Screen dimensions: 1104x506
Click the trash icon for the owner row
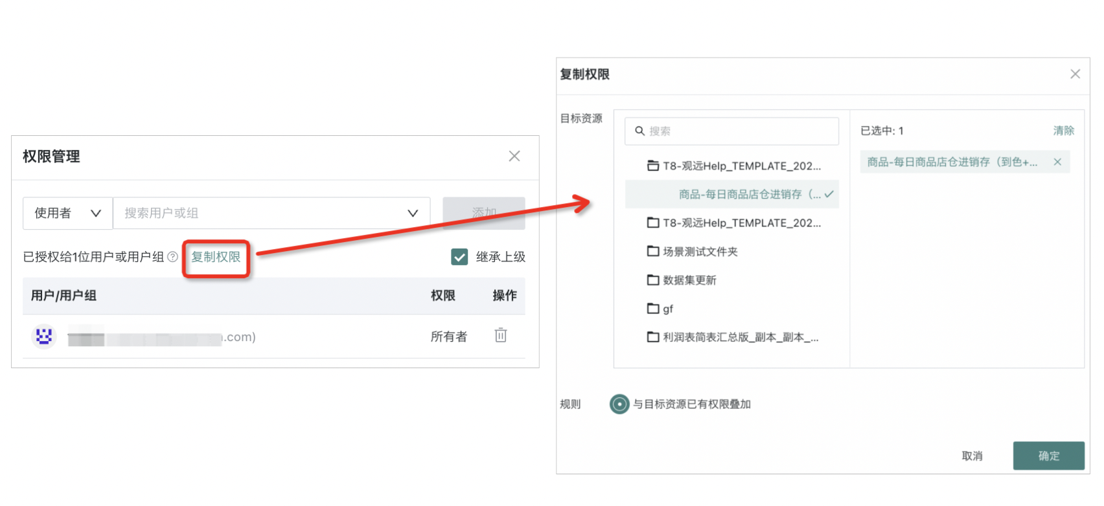click(500, 335)
